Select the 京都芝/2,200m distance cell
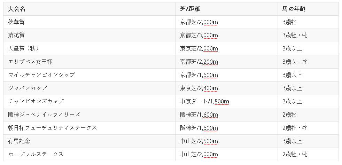The height and width of the screenshot is (165, 342). [x=199, y=62]
